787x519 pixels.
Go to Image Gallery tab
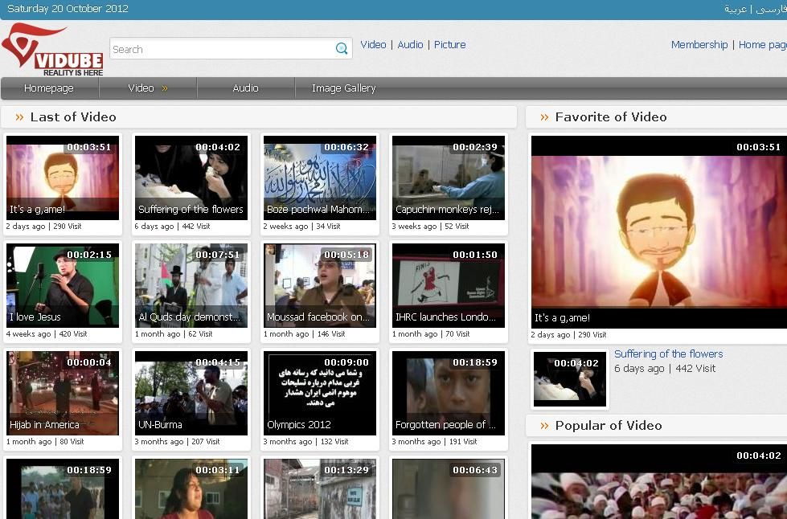(x=343, y=88)
